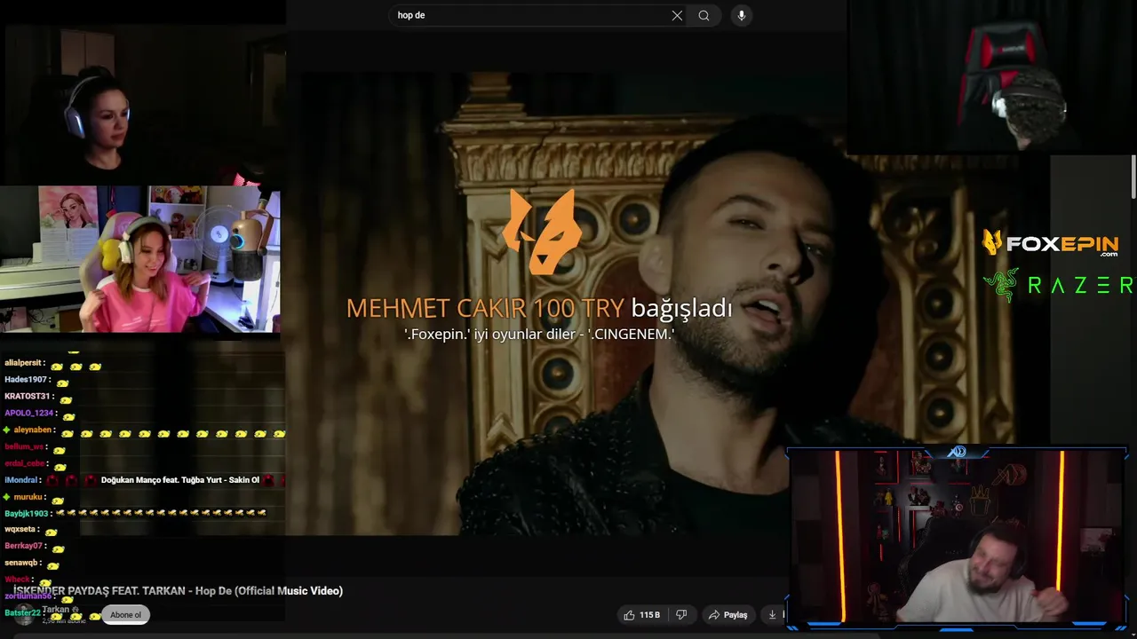This screenshot has width=1137, height=639.
Task: Click the orange fox donation alert icon
Action: 542,231
